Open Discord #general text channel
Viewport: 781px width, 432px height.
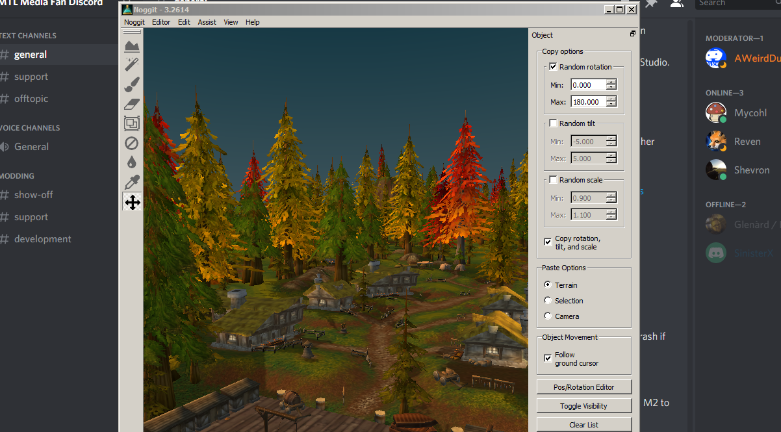57,55
